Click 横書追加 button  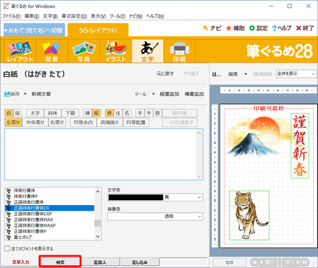[194, 94]
